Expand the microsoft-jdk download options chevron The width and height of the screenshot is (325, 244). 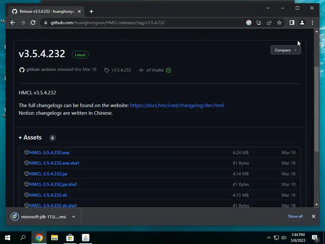point(74,217)
